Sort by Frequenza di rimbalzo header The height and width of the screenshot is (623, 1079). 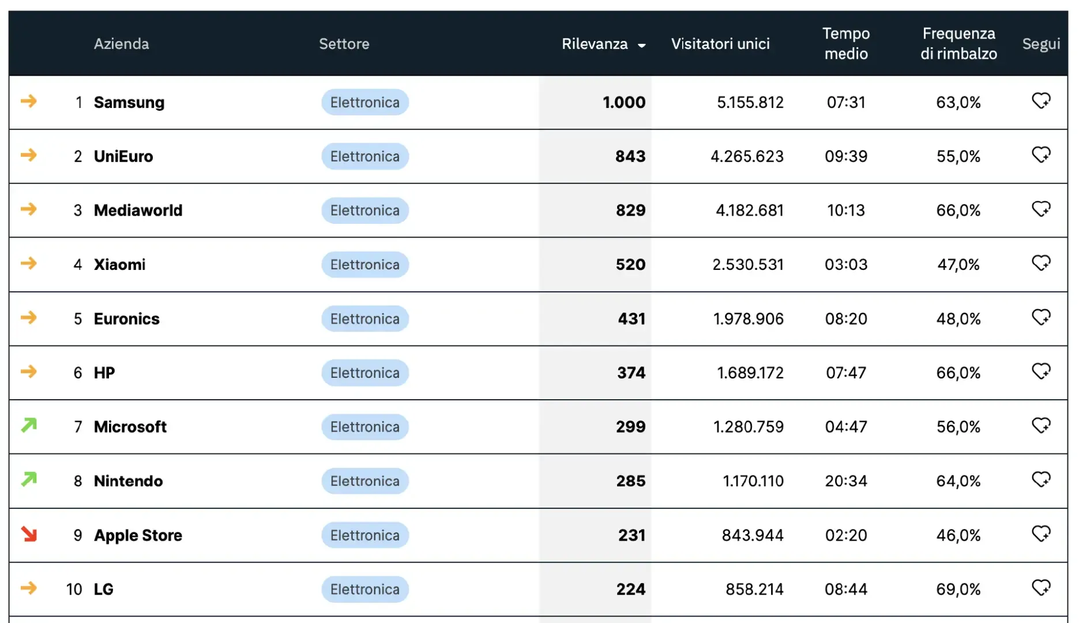958,44
